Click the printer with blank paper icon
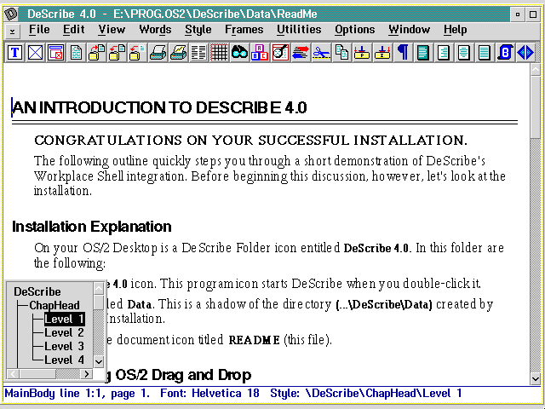The height and width of the screenshot is (409, 545). tap(158, 53)
